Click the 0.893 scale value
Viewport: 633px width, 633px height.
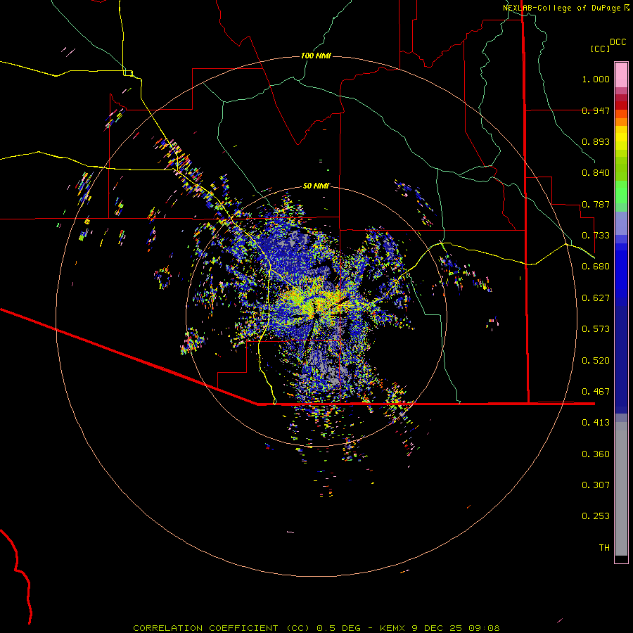click(596, 141)
